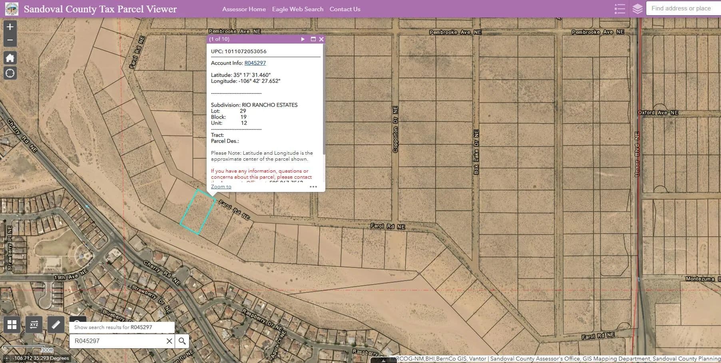Viewport: 721px width, 363px height.
Task: Click the -106.712 35.293 Degrees readout
Action: 41,358
